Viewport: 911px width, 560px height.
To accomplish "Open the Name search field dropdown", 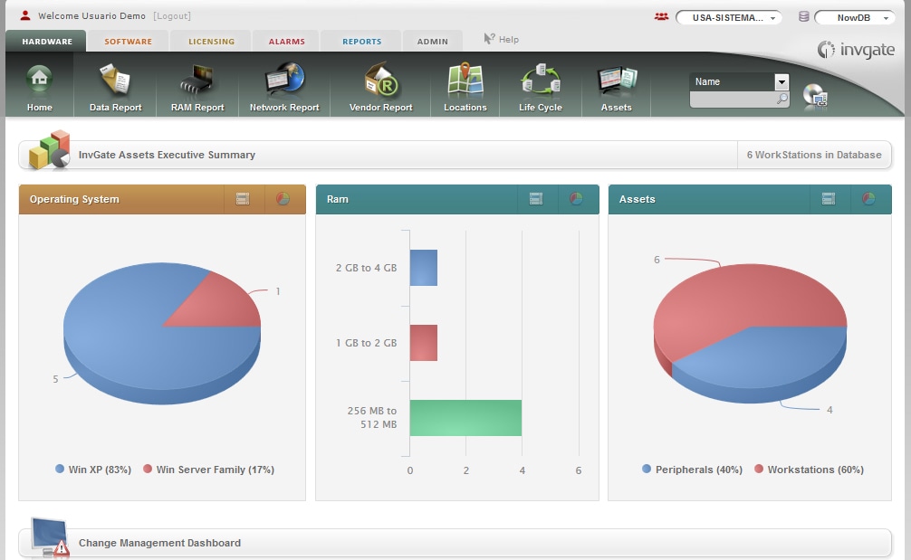I will [x=782, y=81].
